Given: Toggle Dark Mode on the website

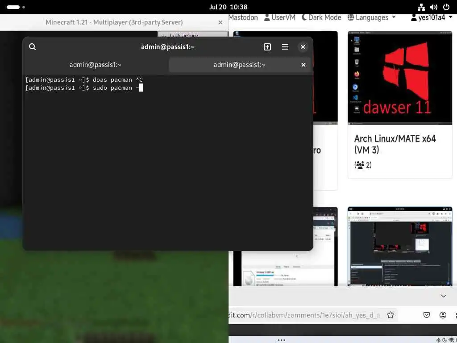Looking at the screenshot, I should (x=321, y=17).
